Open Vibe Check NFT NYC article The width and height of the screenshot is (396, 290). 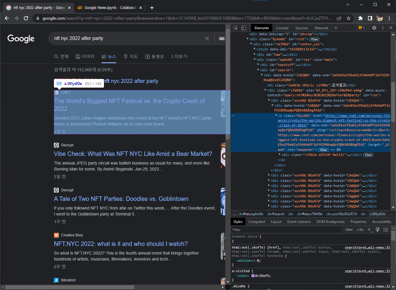point(133,154)
